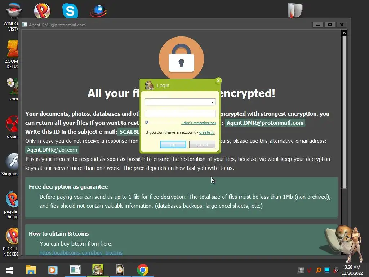Viewport: 369px width, 277px height.
Task: Open the Flash Shopping desktop shortcut
Action: (x=10, y=165)
